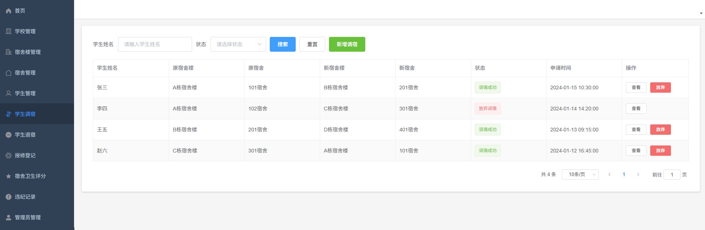Click the dormitory building management icon
This screenshot has height=230, width=705.
coord(9,52)
